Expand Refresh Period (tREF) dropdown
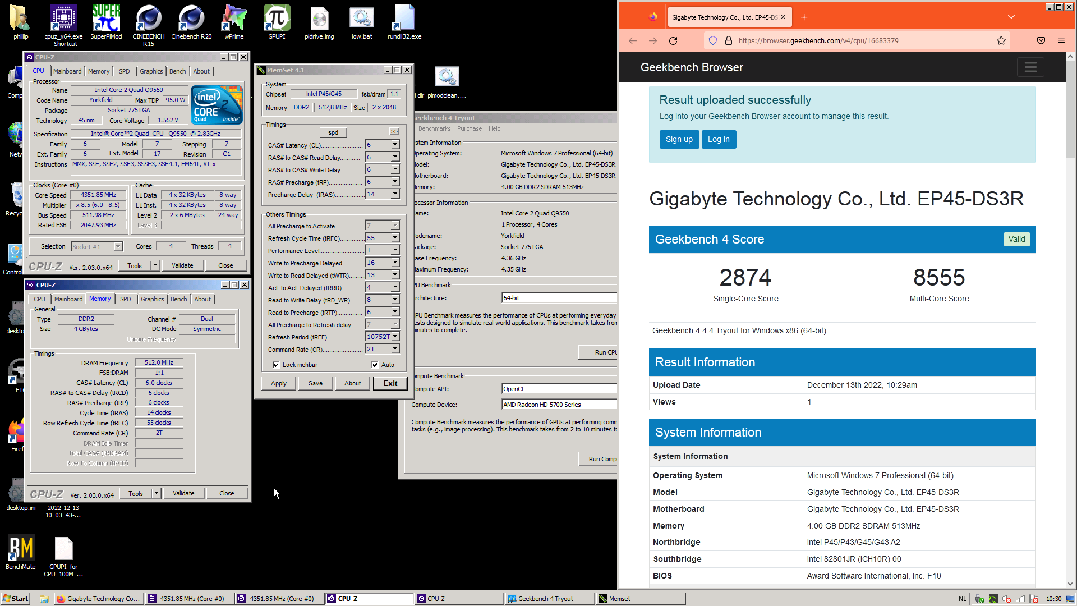1077x606 pixels. pyautogui.click(x=395, y=337)
